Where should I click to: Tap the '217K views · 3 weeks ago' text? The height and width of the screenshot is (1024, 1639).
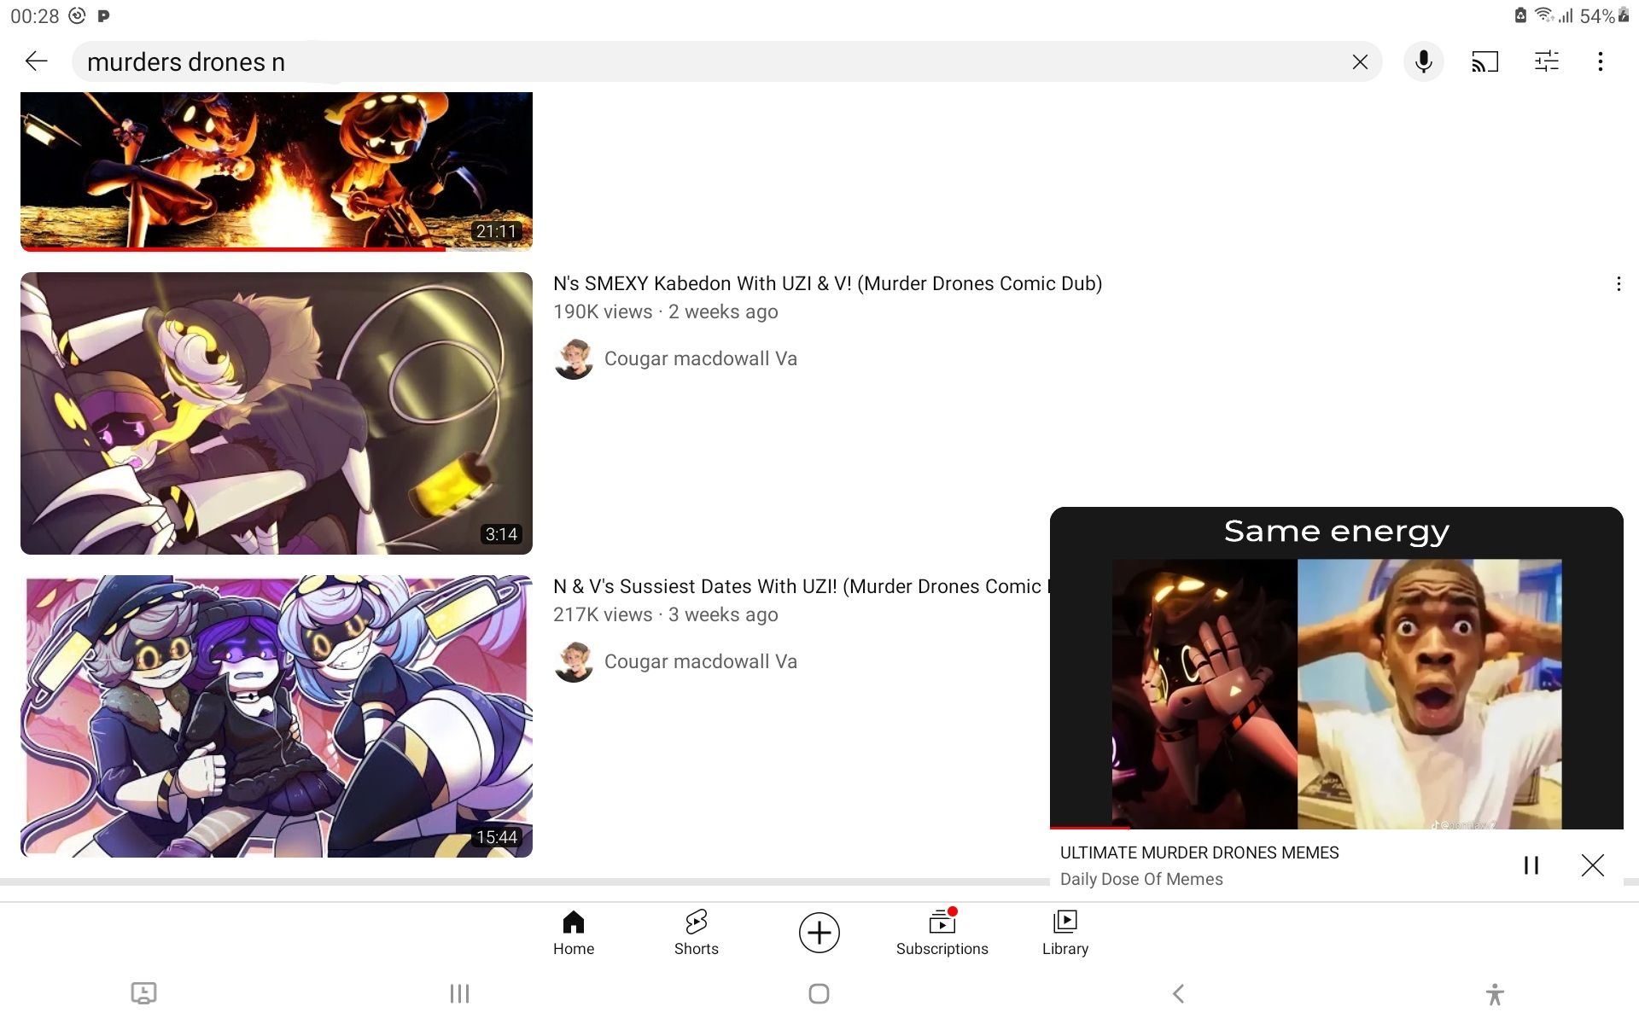pos(666,614)
